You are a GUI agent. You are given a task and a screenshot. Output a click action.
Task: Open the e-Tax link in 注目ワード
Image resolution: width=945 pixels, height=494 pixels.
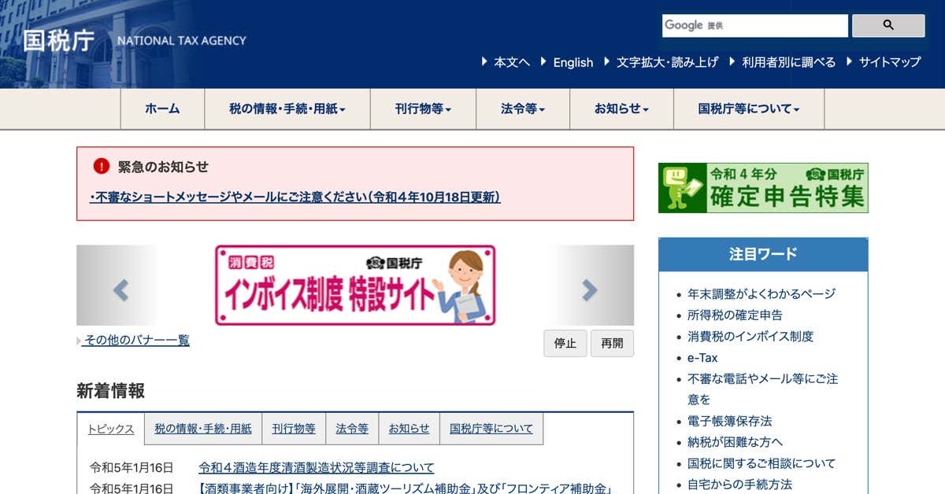pyautogui.click(x=702, y=358)
